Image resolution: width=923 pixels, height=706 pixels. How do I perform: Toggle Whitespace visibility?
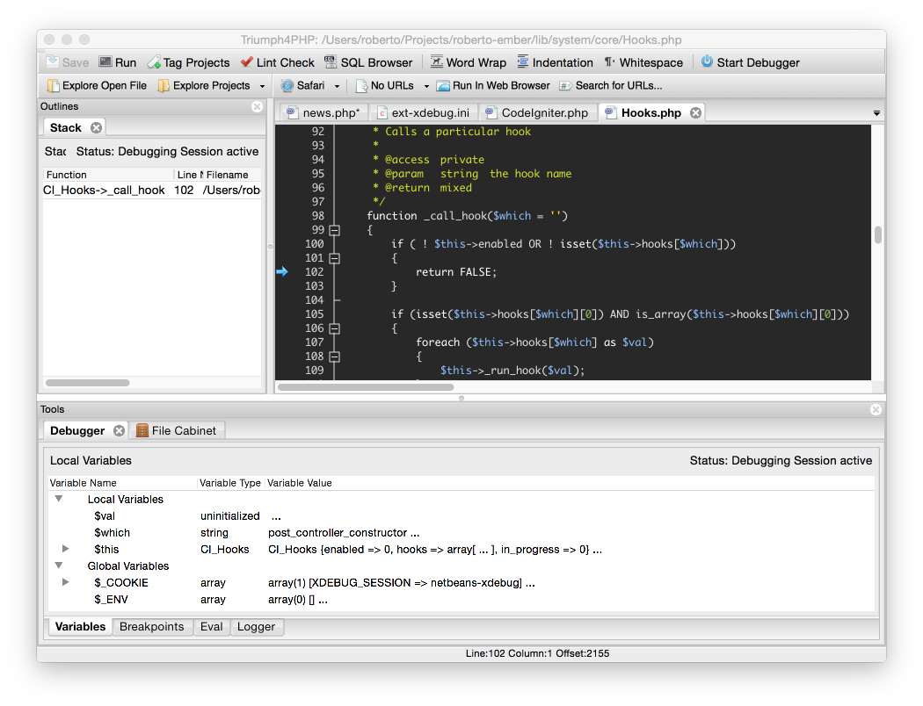pyautogui.click(x=643, y=62)
